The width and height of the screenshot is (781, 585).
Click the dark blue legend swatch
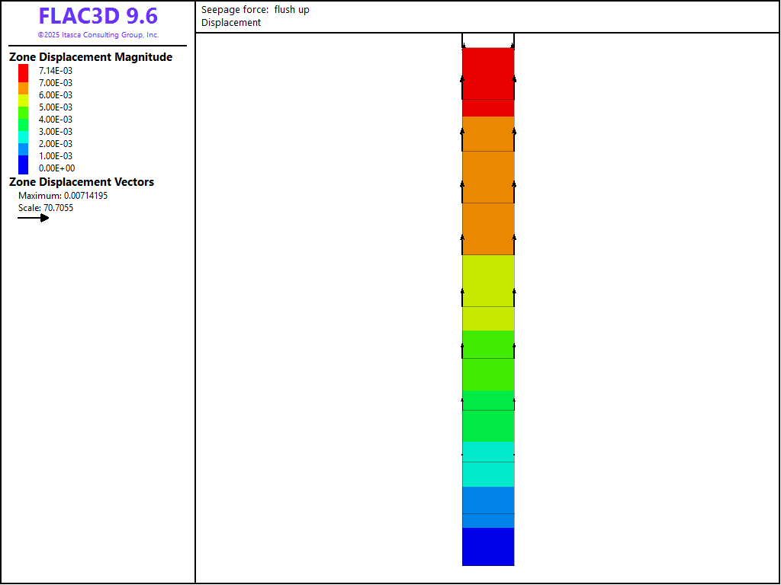[24, 165]
